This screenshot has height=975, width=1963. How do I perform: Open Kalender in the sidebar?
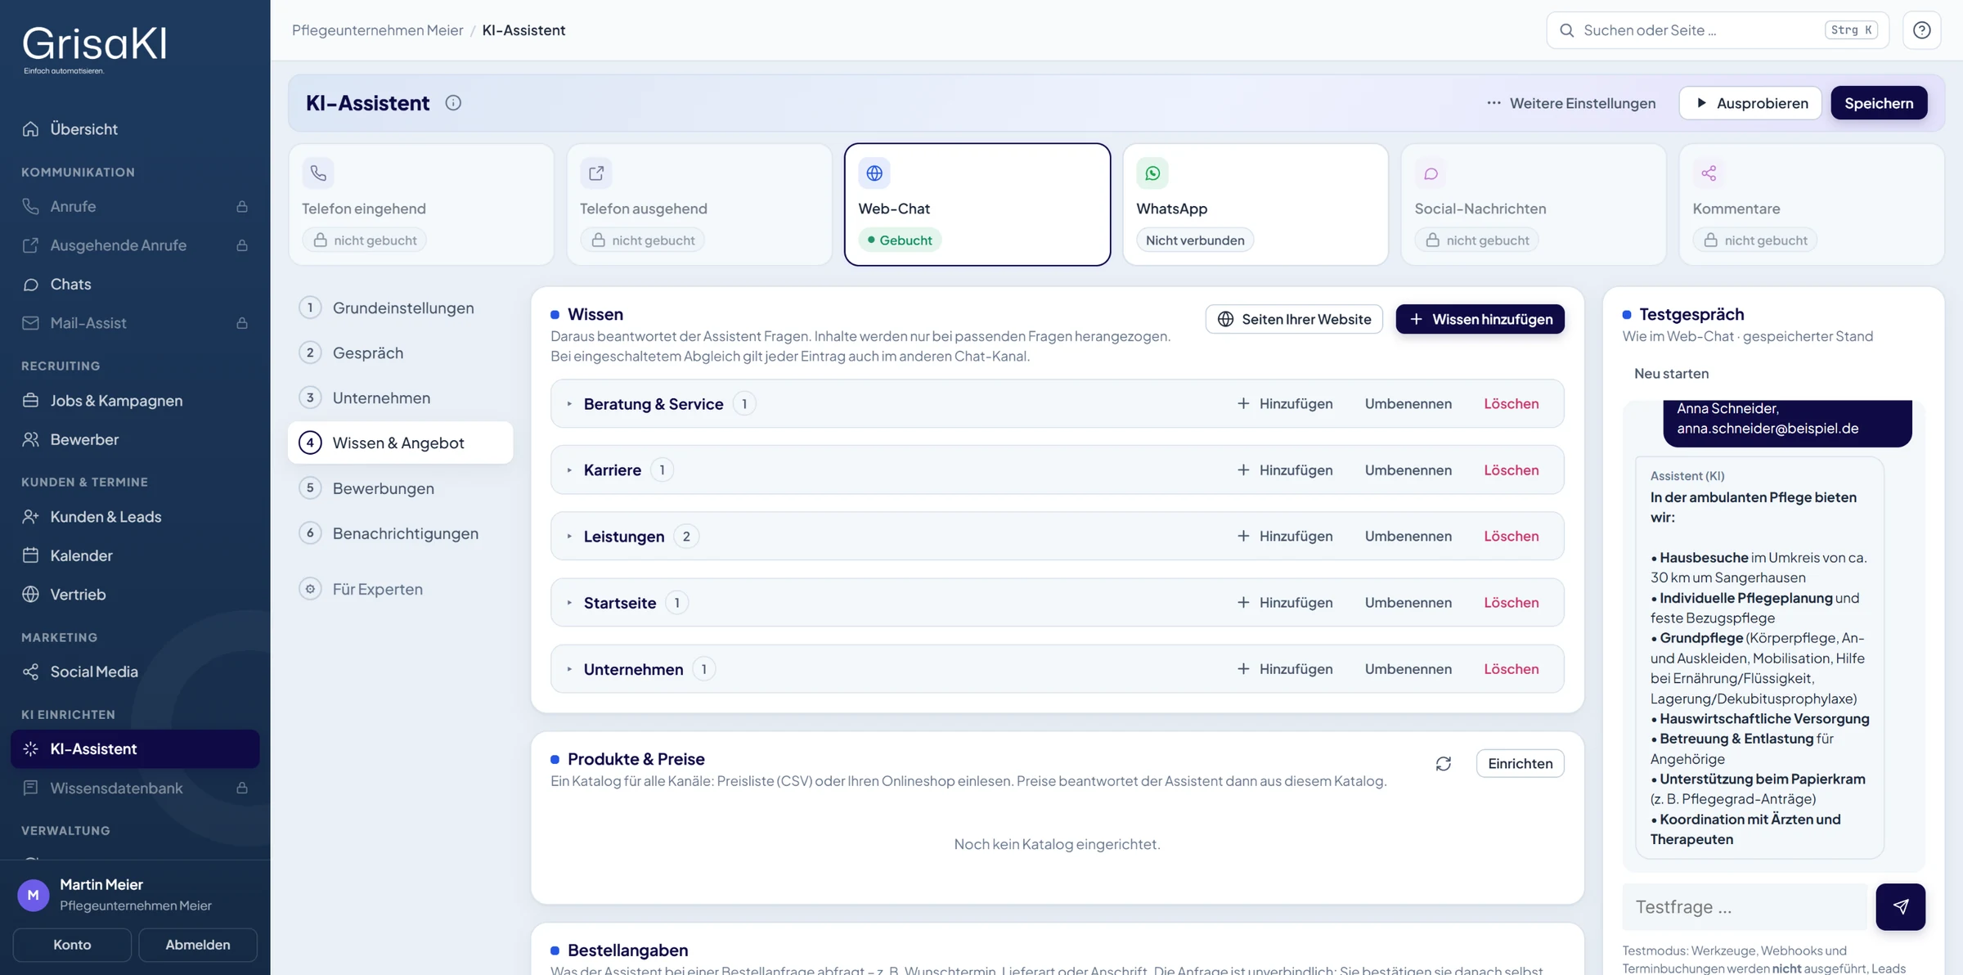[x=135, y=555]
